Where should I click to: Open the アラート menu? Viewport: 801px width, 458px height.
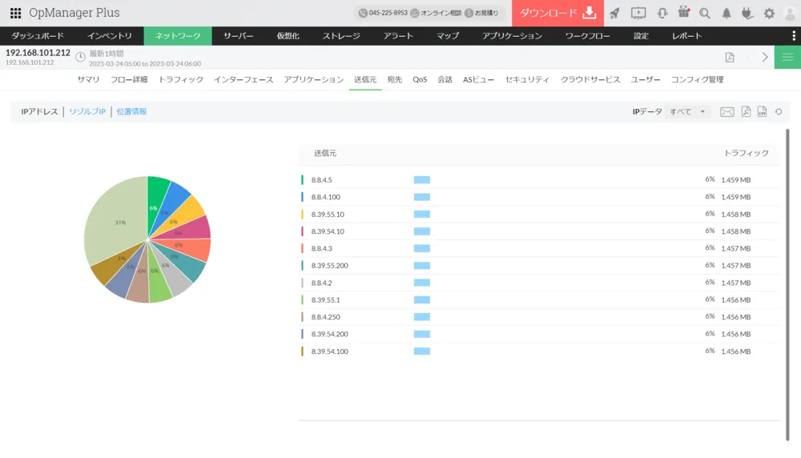tap(398, 36)
